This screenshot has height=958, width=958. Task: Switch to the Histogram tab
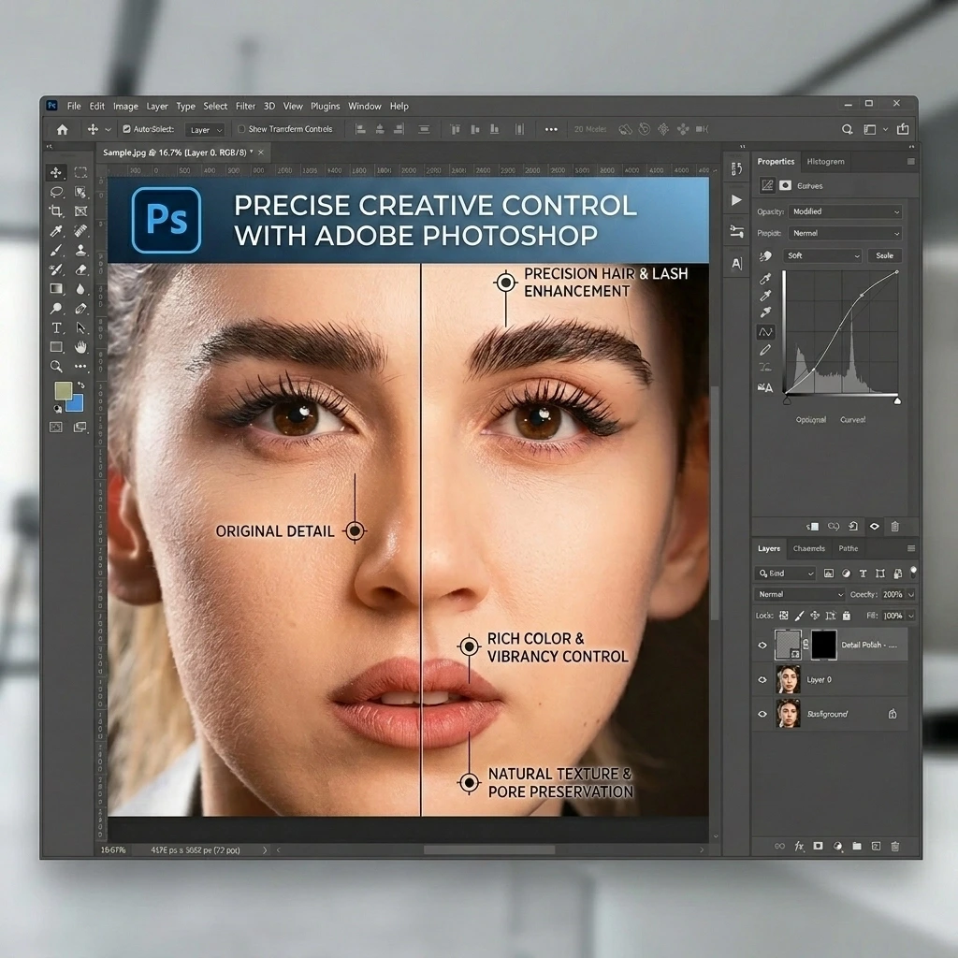tap(825, 161)
